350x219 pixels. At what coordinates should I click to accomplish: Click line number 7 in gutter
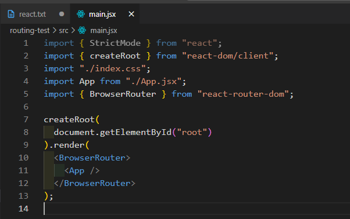(26, 119)
